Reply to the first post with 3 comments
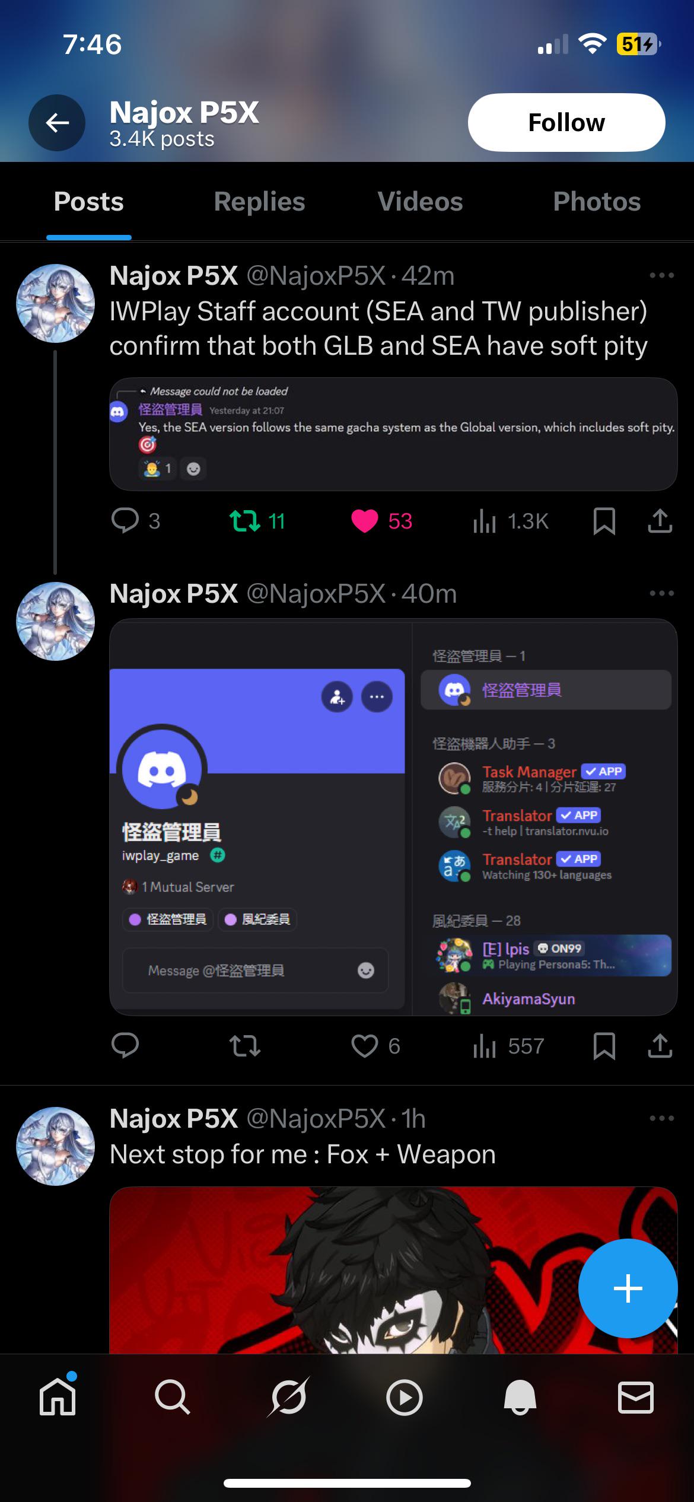Image resolution: width=694 pixels, height=1502 pixels. 135,521
